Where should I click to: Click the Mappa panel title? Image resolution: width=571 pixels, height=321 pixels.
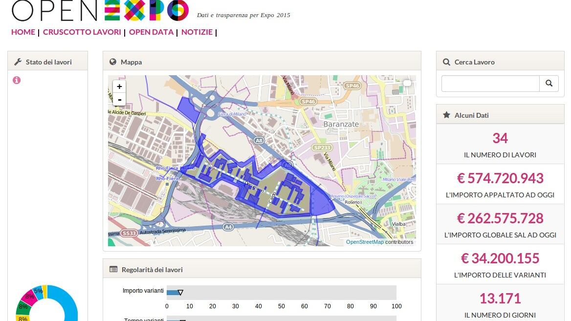point(131,62)
